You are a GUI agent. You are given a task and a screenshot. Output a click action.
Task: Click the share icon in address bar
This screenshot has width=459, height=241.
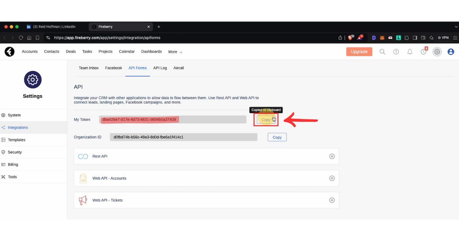click(340, 38)
